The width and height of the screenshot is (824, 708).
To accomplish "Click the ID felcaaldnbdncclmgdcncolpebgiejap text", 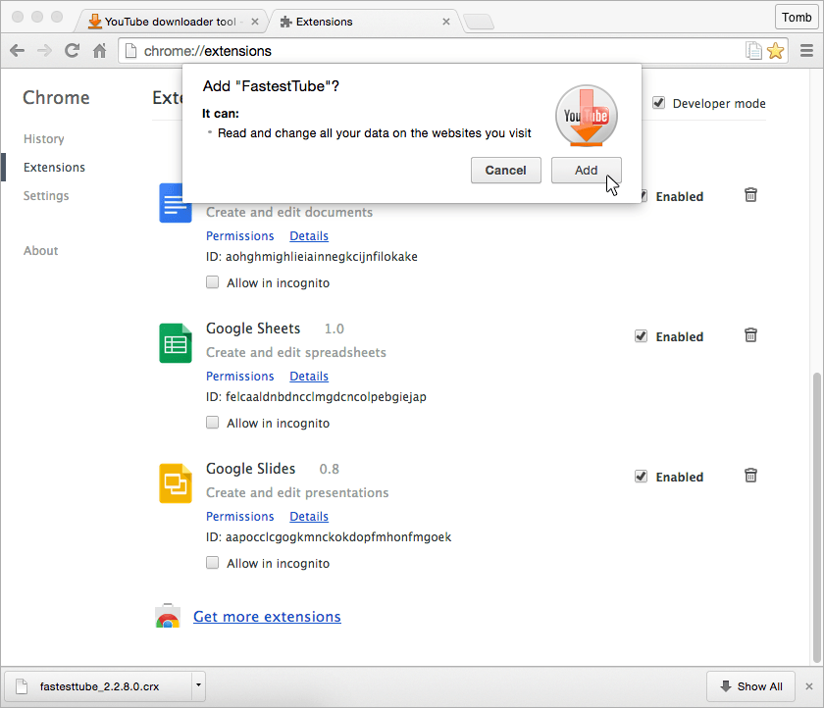I will coord(316,396).
